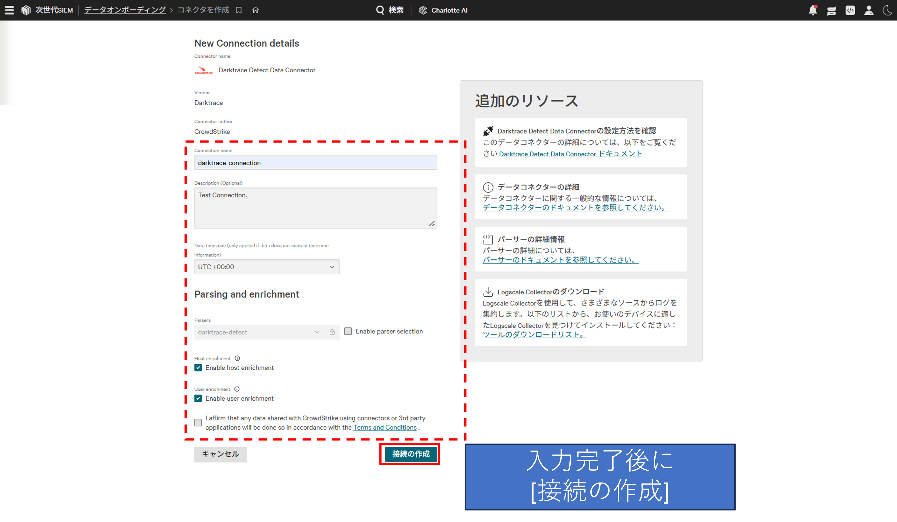Click the Vendor value Darktrace
This screenshot has width=897, height=522.
pyautogui.click(x=209, y=103)
